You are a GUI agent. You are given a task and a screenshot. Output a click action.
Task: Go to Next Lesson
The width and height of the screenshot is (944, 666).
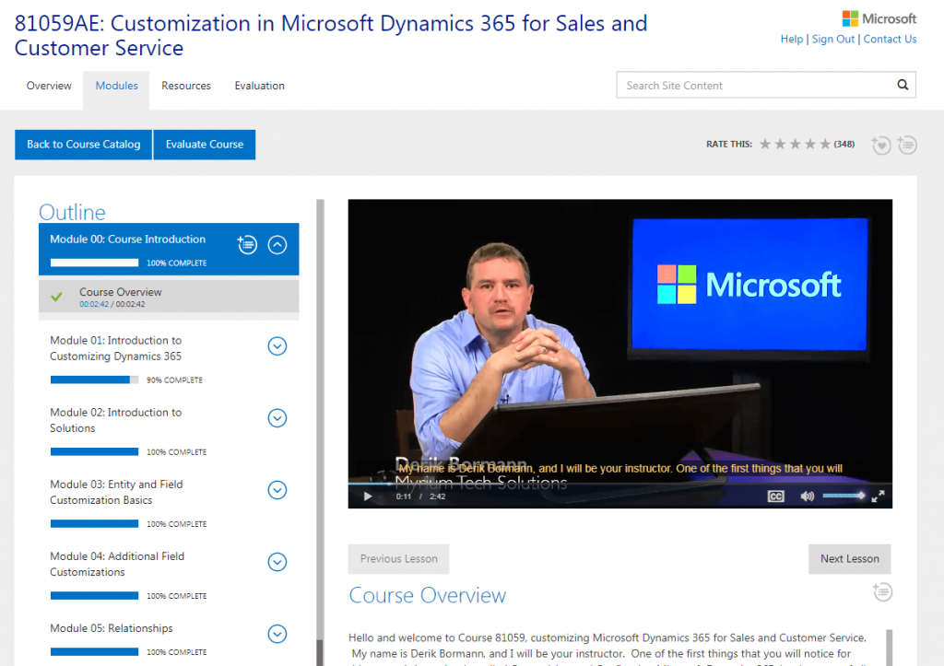(849, 559)
